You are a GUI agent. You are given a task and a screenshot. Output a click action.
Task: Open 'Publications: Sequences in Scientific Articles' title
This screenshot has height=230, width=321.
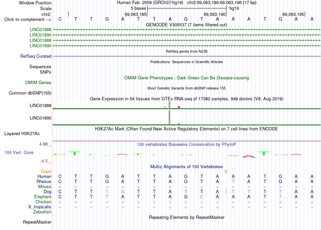(x=187, y=62)
